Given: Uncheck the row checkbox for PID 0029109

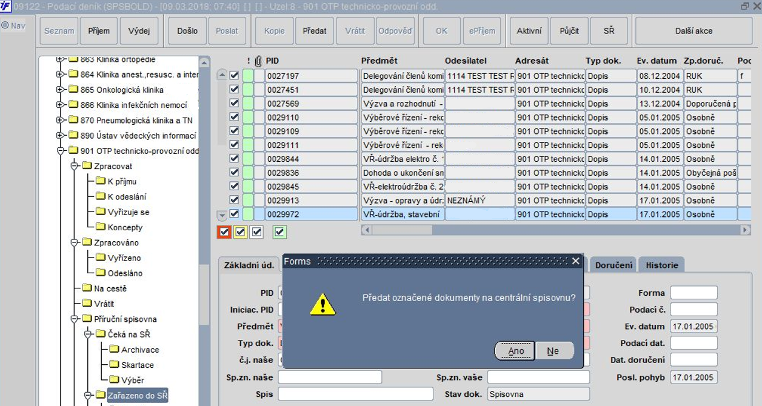Looking at the screenshot, I should pos(235,131).
